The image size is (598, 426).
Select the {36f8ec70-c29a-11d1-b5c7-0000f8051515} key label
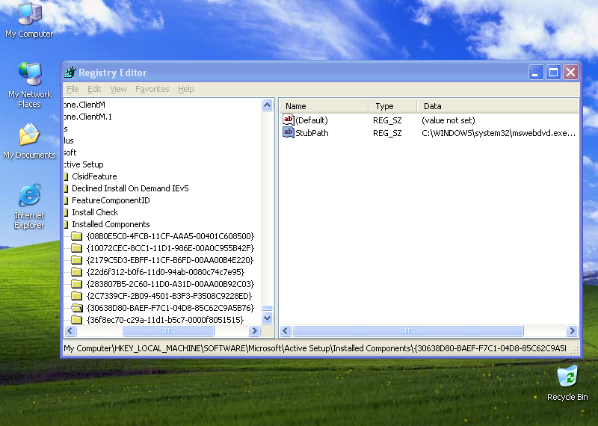point(164,320)
